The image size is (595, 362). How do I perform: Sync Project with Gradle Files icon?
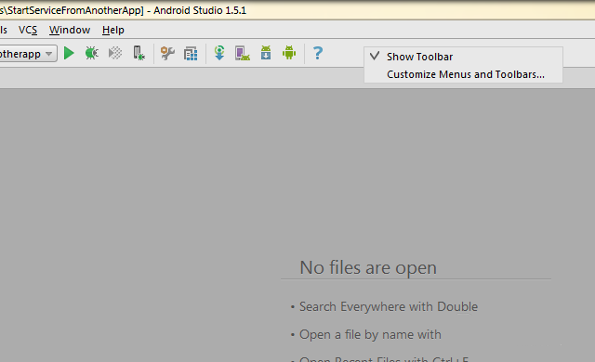219,53
